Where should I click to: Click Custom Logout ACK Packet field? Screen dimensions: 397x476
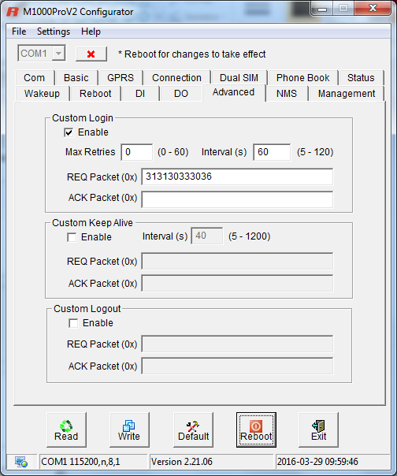pos(237,366)
